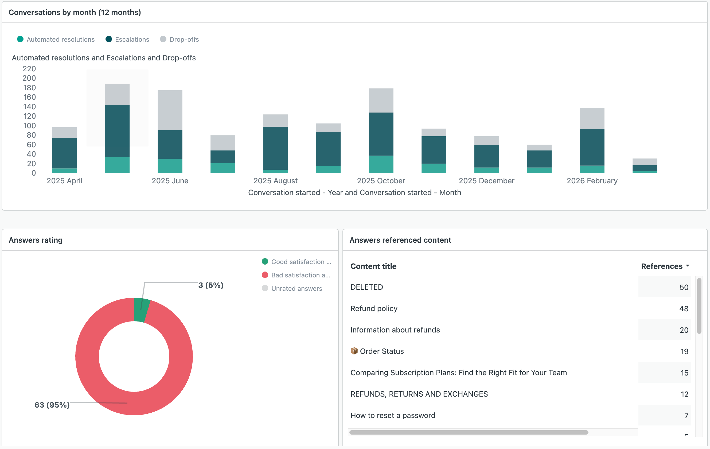The width and height of the screenshot is (710, 449).
Task: Click the 2025 April escalations bar segment
Action: (64, 153)
